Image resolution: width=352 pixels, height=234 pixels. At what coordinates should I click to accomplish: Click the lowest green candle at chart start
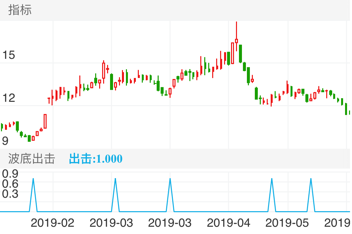29,138
